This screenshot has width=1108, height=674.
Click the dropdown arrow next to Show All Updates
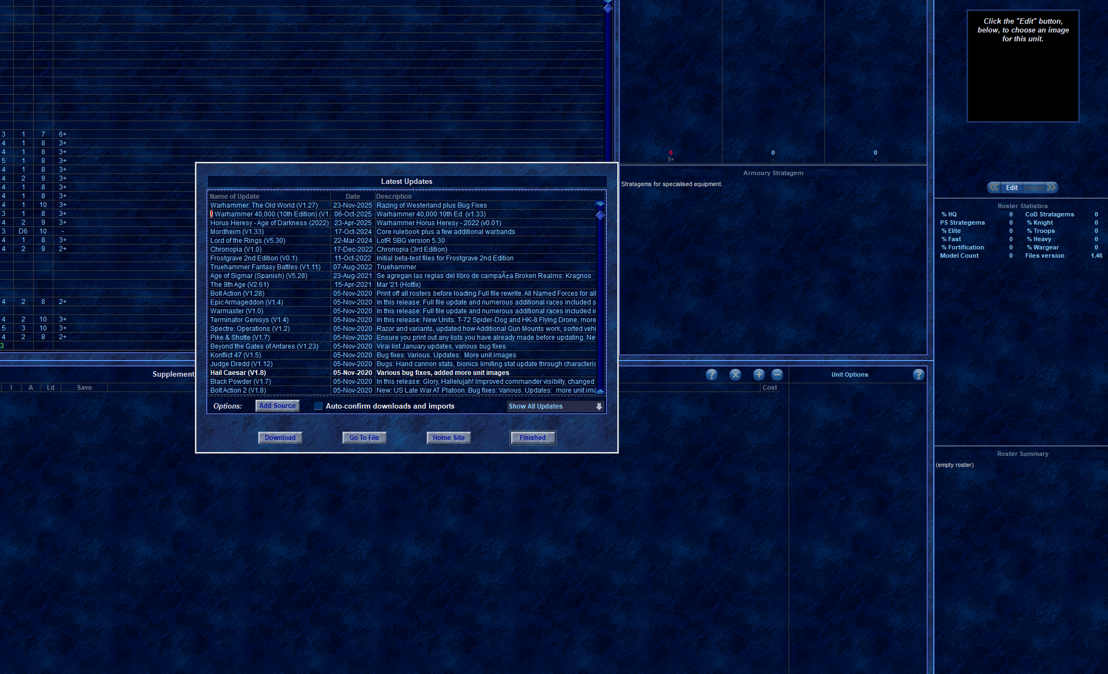pos(599,406)
